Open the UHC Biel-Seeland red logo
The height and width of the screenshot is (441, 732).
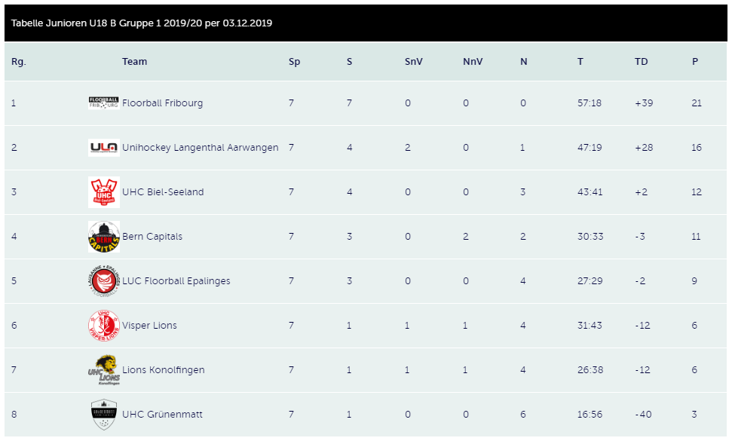point(103,191)
